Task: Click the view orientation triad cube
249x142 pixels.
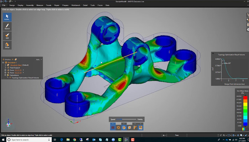Action: tap(9, 124)
